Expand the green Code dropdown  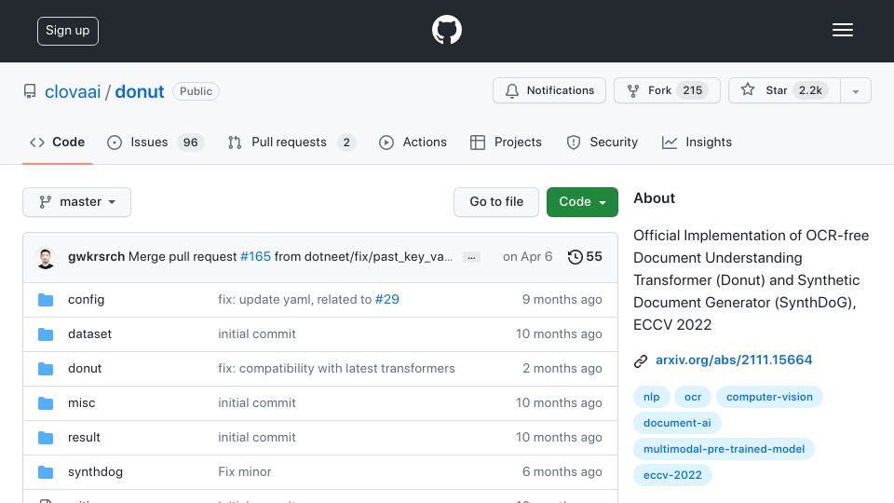pos(582,202)
